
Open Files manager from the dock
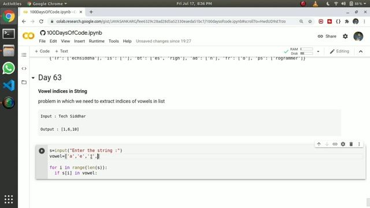coord(9,51)
